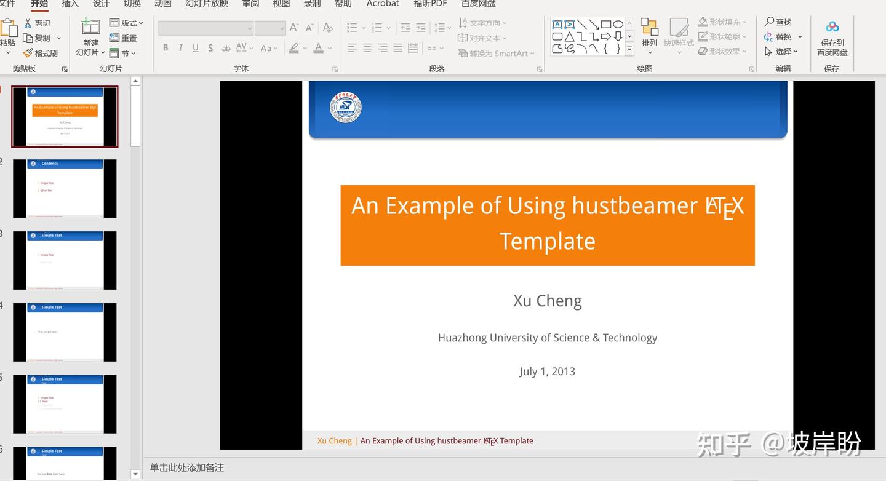The image size is (886, 481).
Task: Select slide 2 thumbnail showing Contents
Action: pos(65,188)
